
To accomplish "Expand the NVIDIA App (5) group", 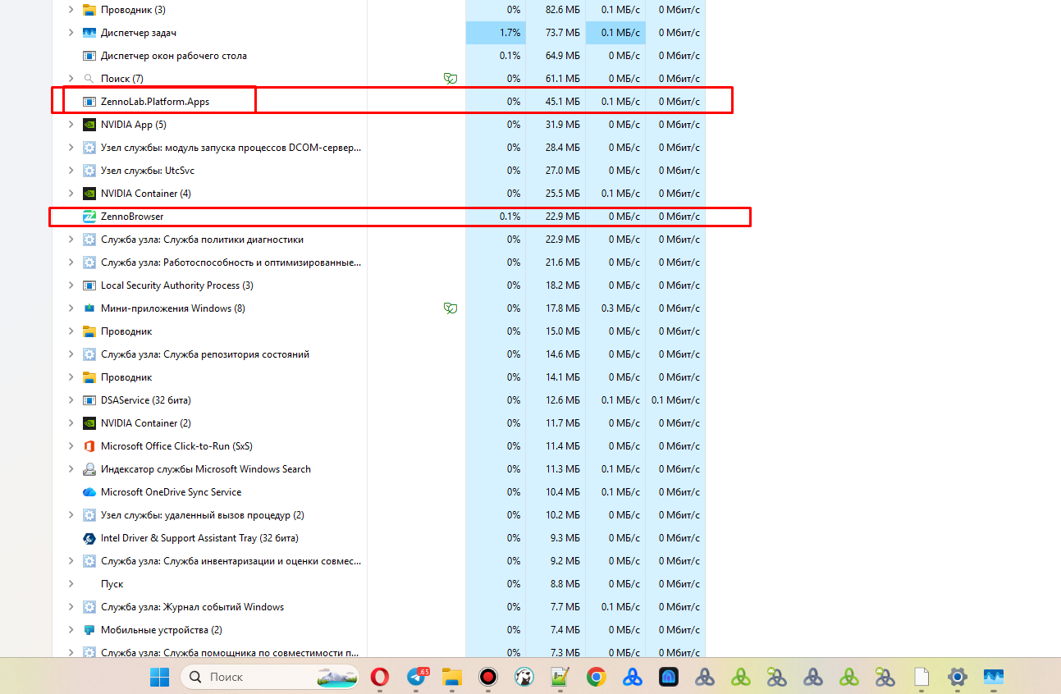I will [x=71, y=125].
